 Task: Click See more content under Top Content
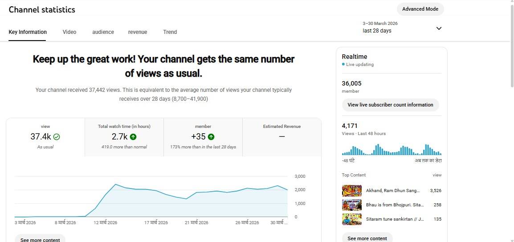(367, 238)
